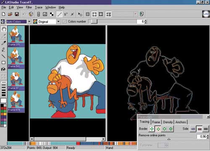Click the 3D box icon in toolbar
Screen dimensions: 210x151
pyautogui.click(x=31, y=14)
